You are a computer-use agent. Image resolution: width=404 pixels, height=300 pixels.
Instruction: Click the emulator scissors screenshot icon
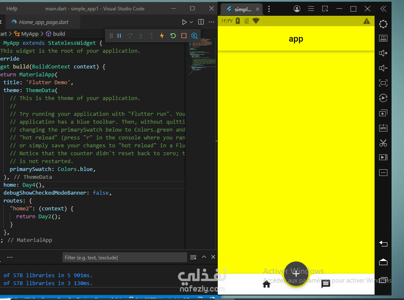383,143
